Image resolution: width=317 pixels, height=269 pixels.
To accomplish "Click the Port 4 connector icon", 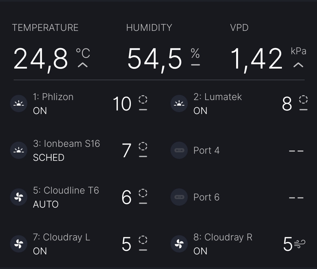I will point(179,151).
